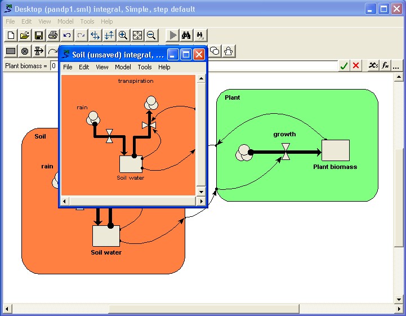
Task: Select the transpiration cloud in Soil window
Action: pos(151,103)
